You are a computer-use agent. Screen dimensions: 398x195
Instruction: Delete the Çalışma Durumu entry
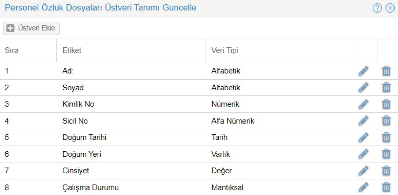[x=386, y=187]
